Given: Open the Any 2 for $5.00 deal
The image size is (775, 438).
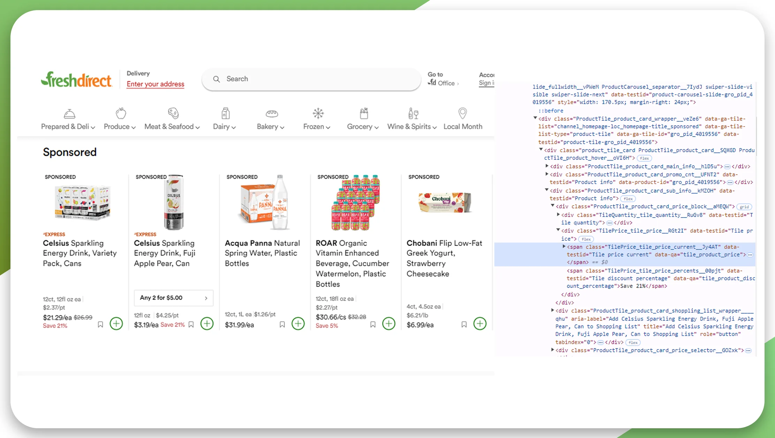Looking at the screenshot, I should tap(174, 298).
